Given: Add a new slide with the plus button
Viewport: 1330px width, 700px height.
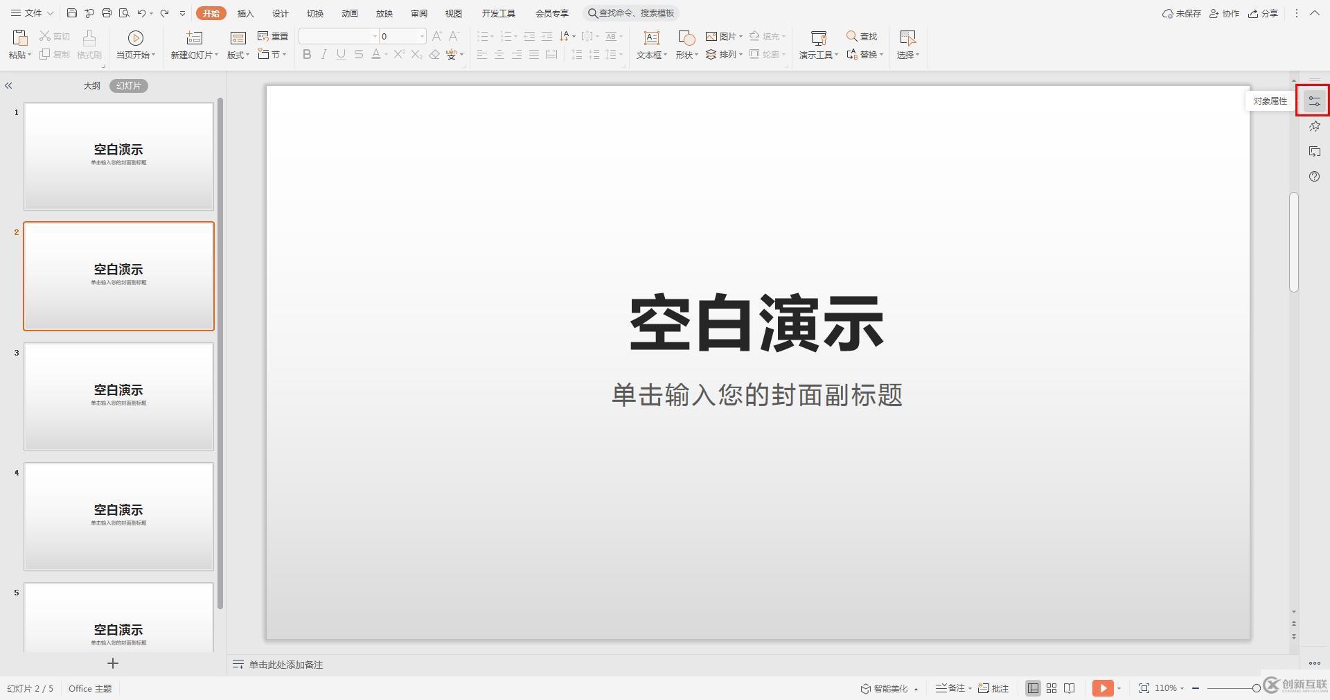Looking at the screenshot, I should point(113,663).
